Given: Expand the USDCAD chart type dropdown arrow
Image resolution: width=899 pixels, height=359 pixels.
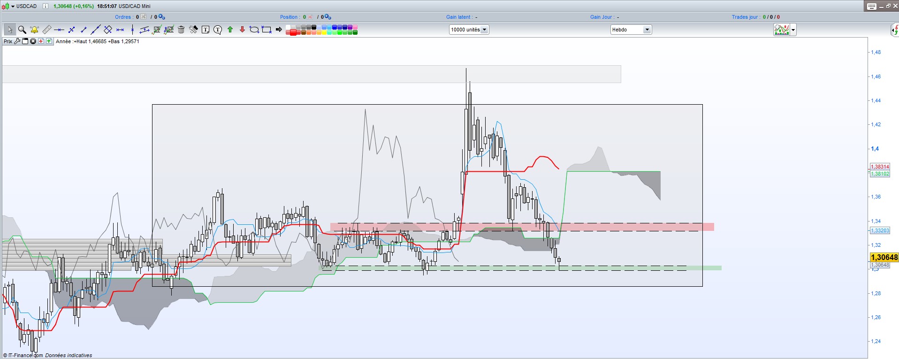Looking at the screenshot, I should coord(13,6).
